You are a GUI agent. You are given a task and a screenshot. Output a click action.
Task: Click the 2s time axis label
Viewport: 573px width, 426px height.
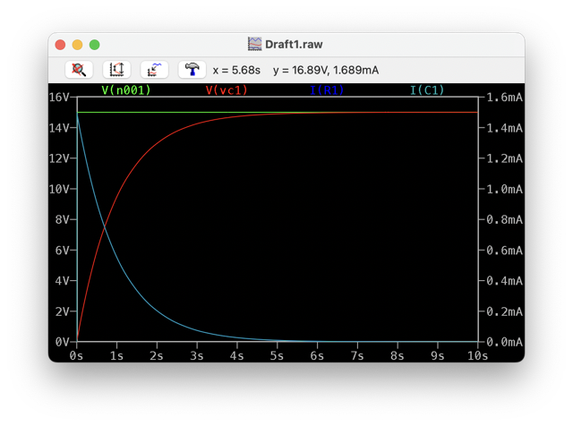(157, 355)
